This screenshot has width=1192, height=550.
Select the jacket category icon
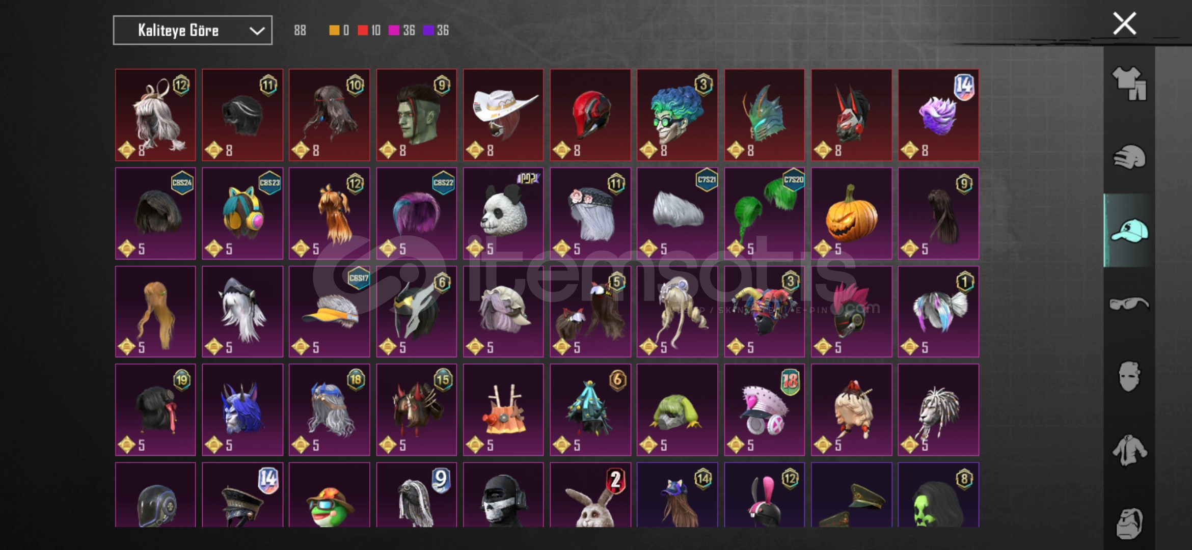click(x=1129, y=450)
